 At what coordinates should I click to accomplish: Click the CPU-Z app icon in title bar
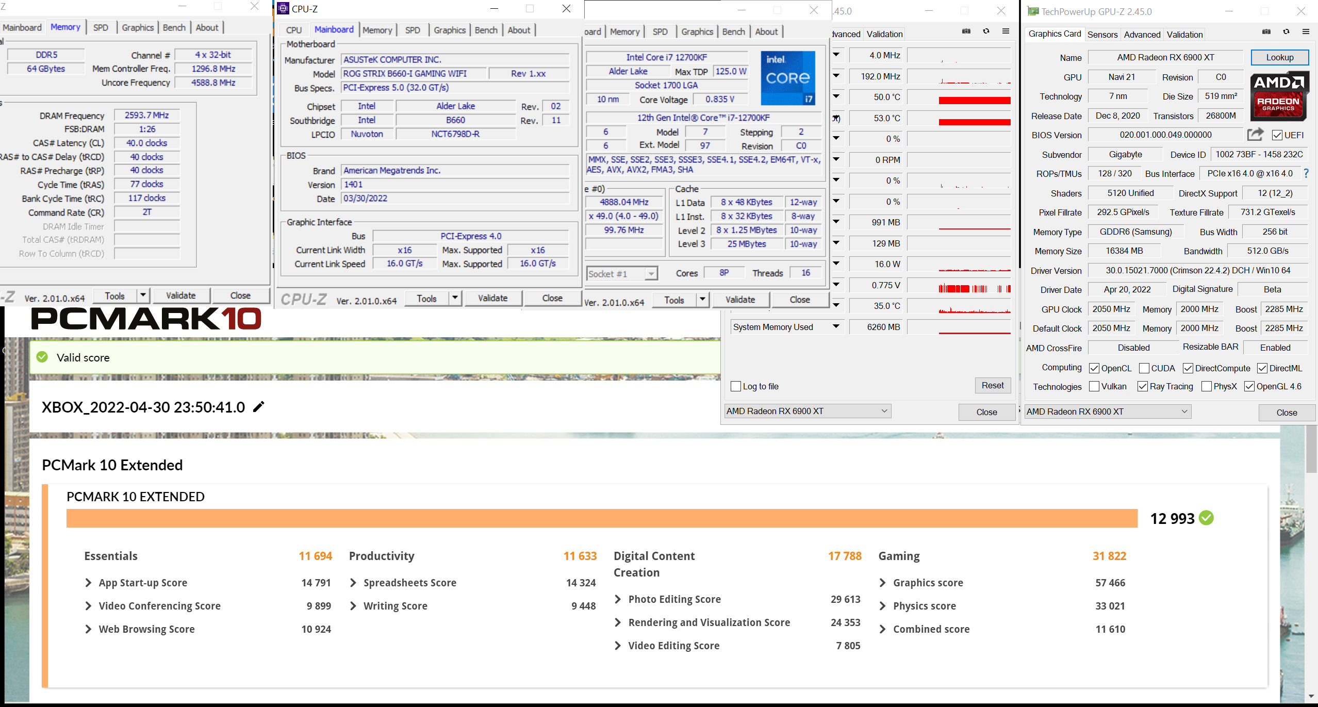(283, 8)
